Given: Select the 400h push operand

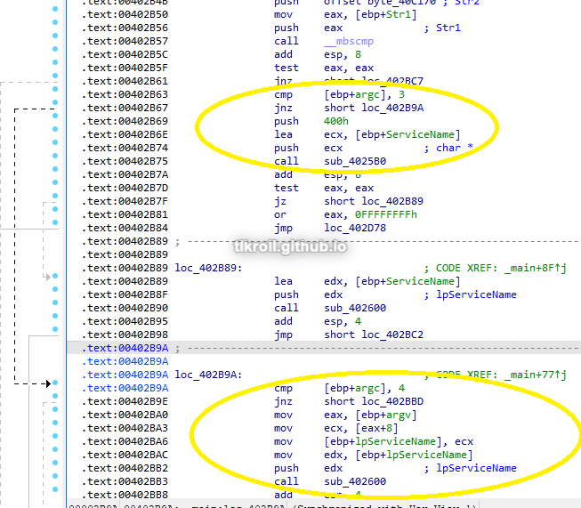Looking at the screenshot, I should (335, 121).
